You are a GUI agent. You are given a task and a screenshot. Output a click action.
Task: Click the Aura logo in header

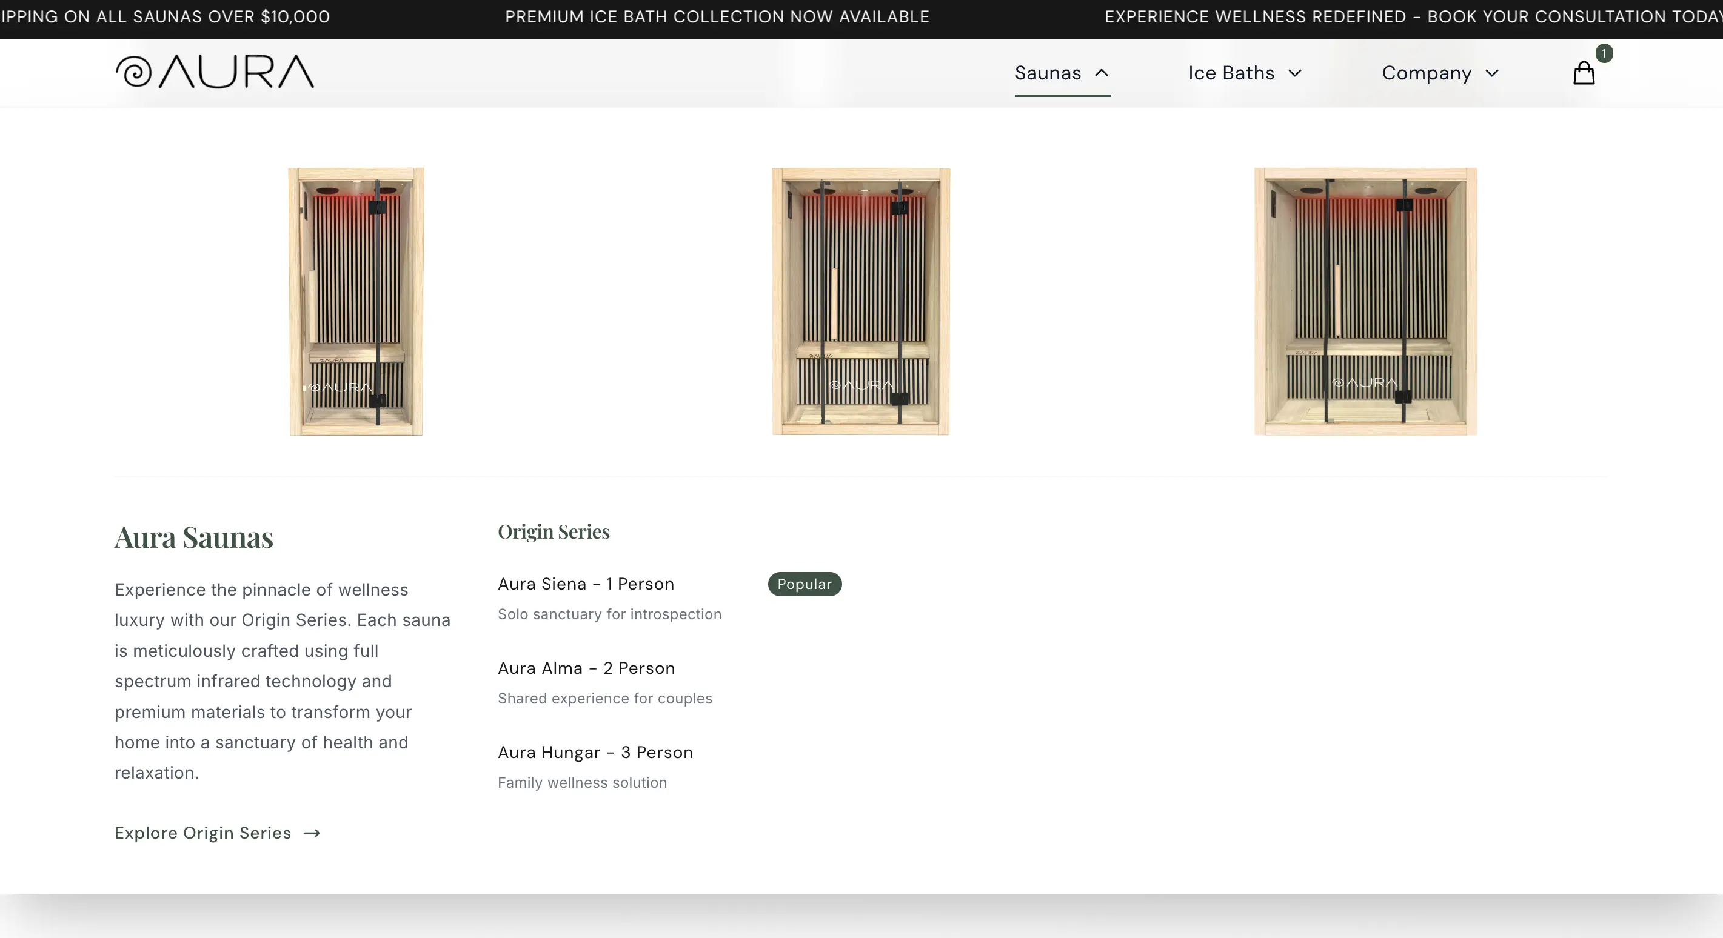pyautogui.click(x=214, y=72)
